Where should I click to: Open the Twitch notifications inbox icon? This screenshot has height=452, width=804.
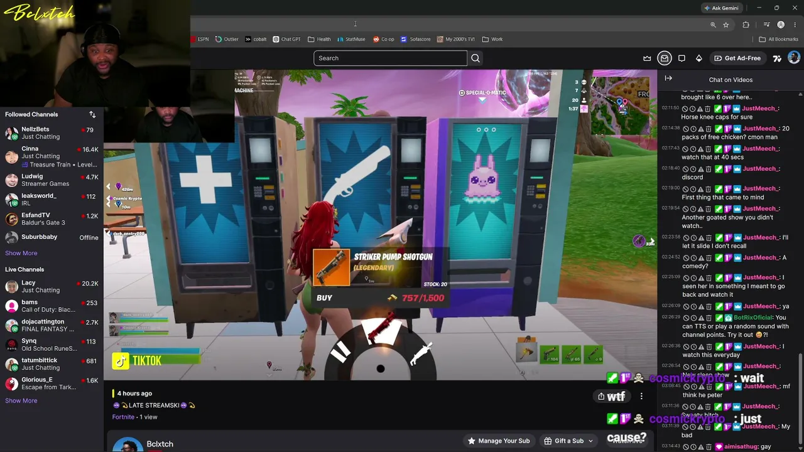click(665, 58)
